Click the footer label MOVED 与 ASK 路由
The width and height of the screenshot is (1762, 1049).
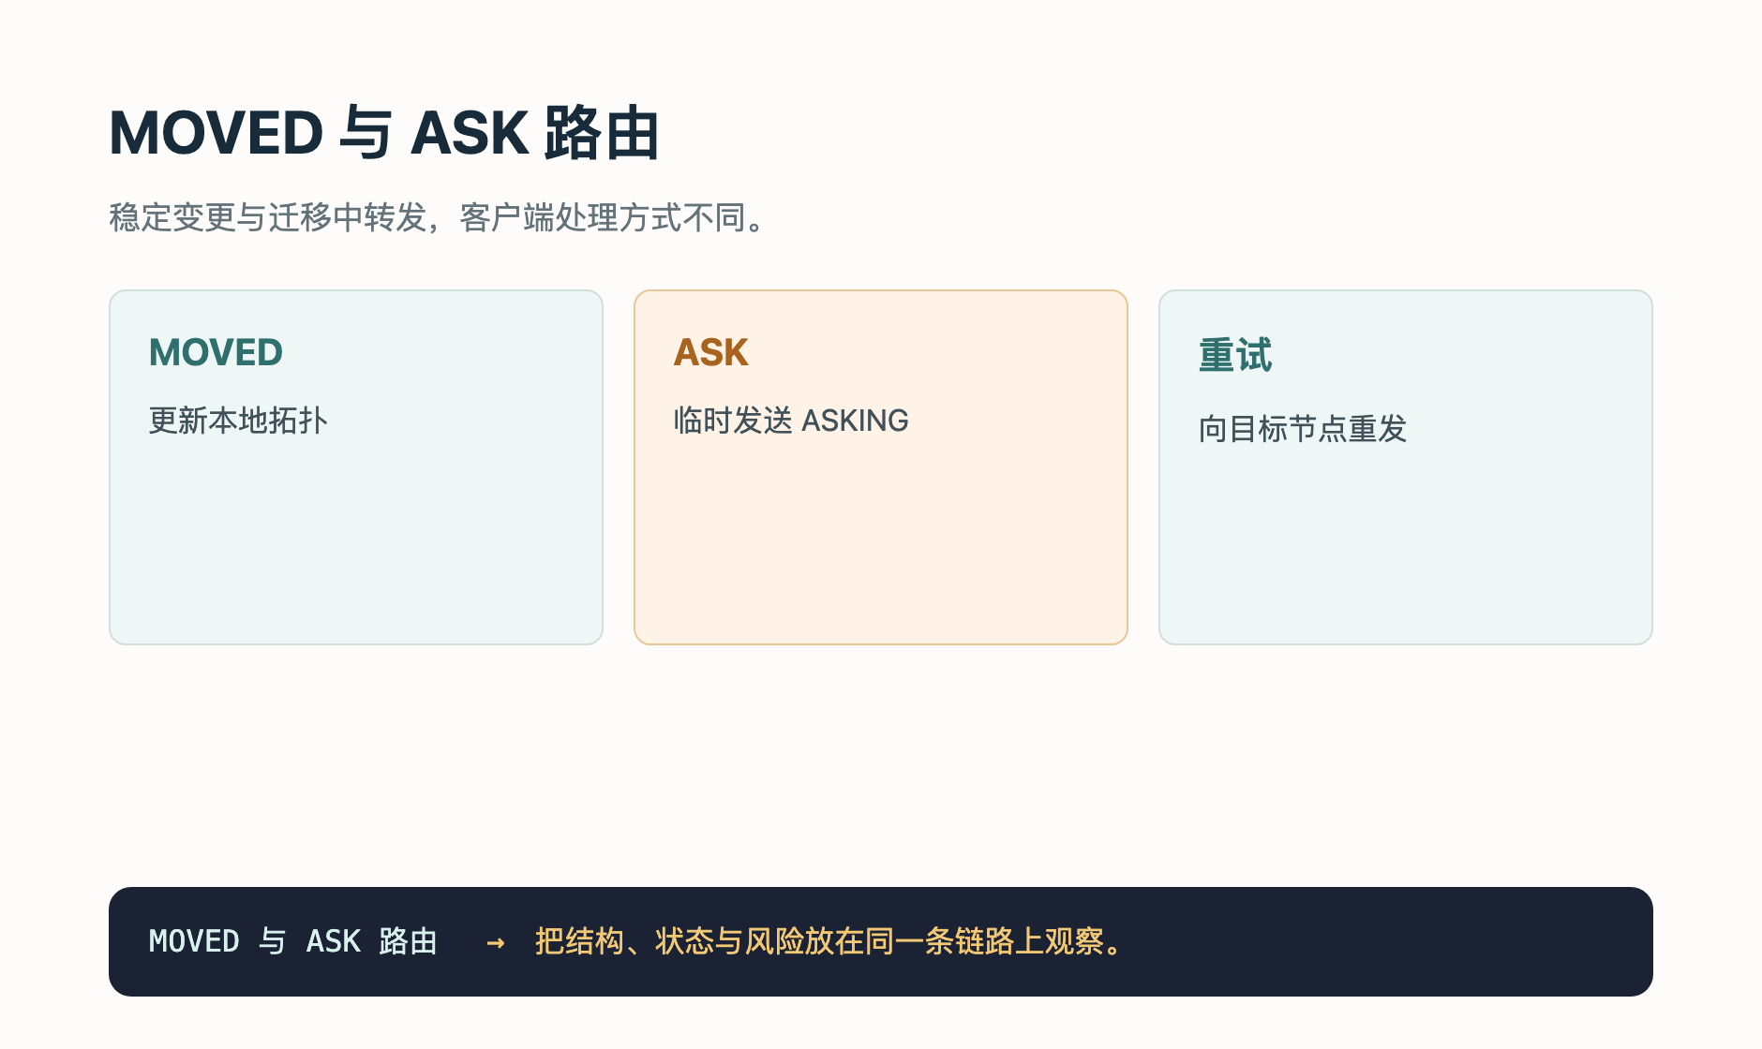pyautogui.click(x=293, y=941)
